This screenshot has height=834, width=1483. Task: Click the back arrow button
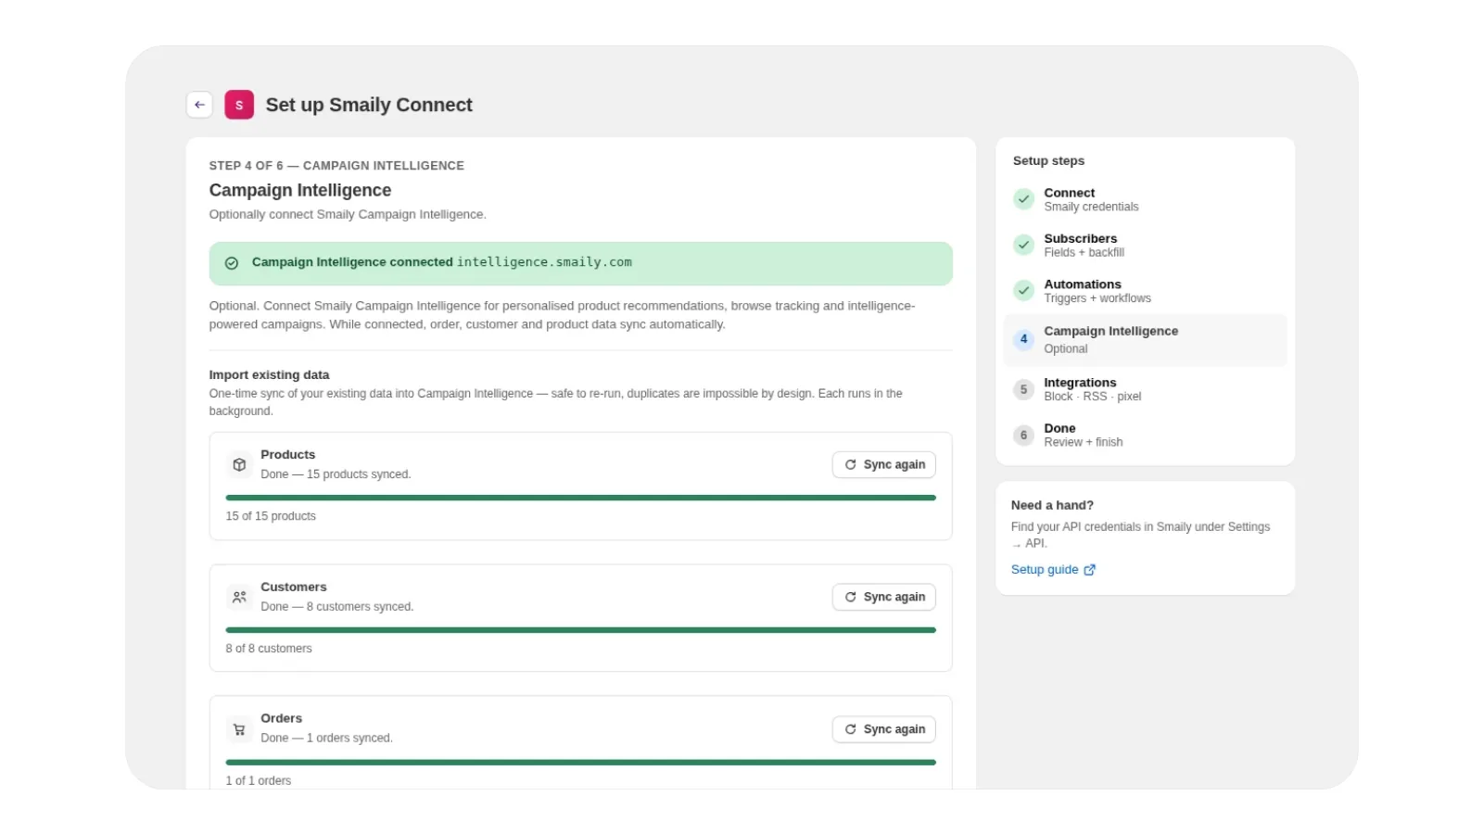199,105
